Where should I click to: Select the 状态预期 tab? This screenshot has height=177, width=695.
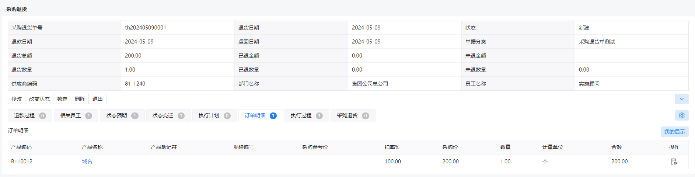(122, 116)
